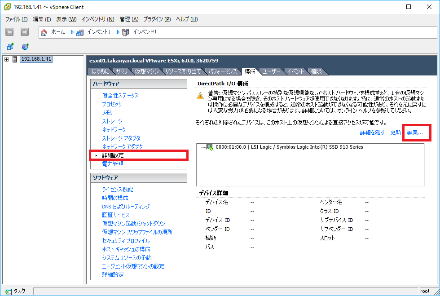The width and height of the screenshot is (440, 296).
Task: Switch to the ユーザー tab
Action: (x=271, y=71)
